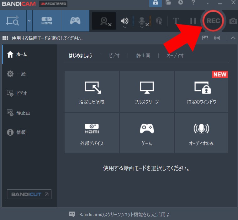Screen dimensions: 238x220
Task: Open the BANDICUT link button
Action: click(x=29, y=194)
